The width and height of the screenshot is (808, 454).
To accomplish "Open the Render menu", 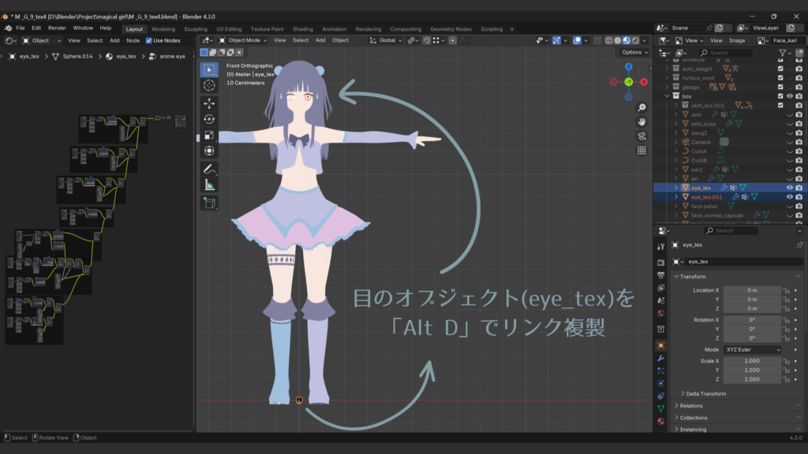I will coord(57,28).
